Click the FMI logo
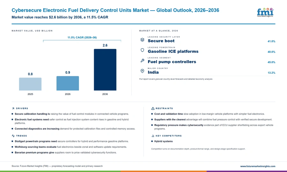Viewport: 287px width, 172px height. point(265,12)
